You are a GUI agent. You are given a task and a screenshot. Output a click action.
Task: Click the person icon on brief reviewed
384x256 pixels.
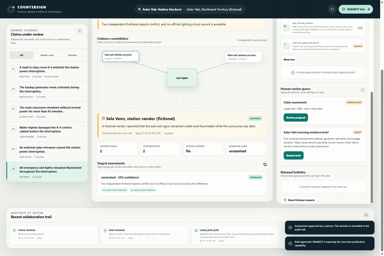click(x=105, y=231)
